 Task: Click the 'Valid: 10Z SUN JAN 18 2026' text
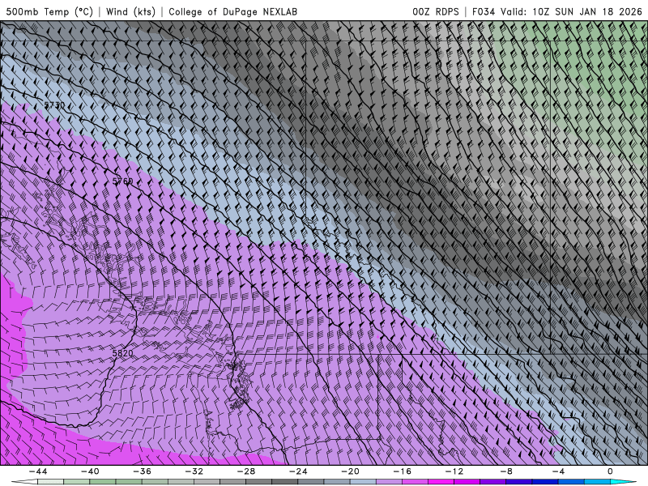pyautogui.click(x=572, y=11)
